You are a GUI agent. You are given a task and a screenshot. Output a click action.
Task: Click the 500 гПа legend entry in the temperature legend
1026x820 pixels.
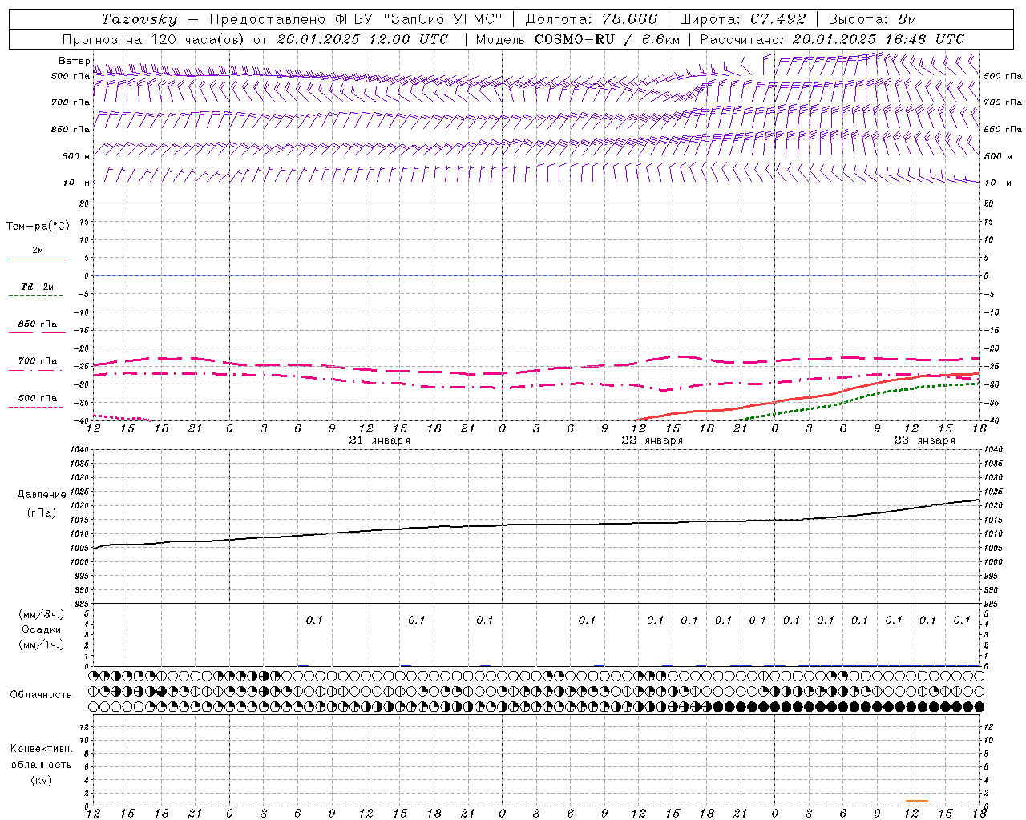38,398
